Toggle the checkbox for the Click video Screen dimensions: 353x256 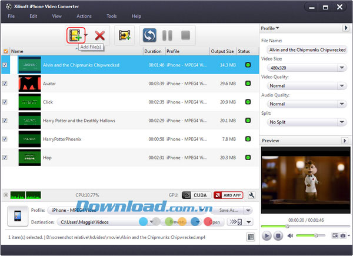click(5, 102)
